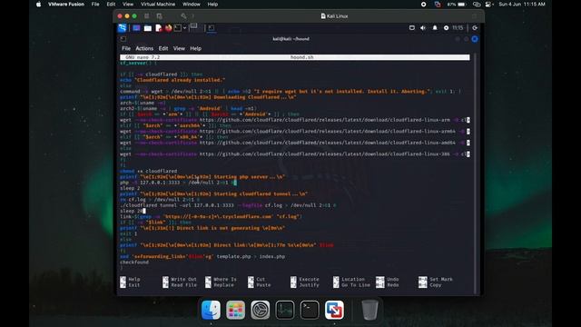Screen dimensions: 581x327
Task: Launch Firefox from the Kali panel
Action: tap(168, 28)
